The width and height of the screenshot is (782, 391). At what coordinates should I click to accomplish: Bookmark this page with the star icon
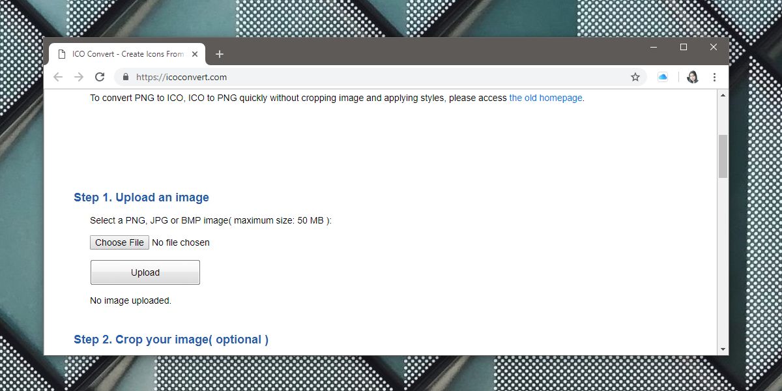(635, 77)
